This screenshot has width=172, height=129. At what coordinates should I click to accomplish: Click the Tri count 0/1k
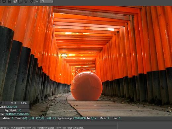click(94, 118)
